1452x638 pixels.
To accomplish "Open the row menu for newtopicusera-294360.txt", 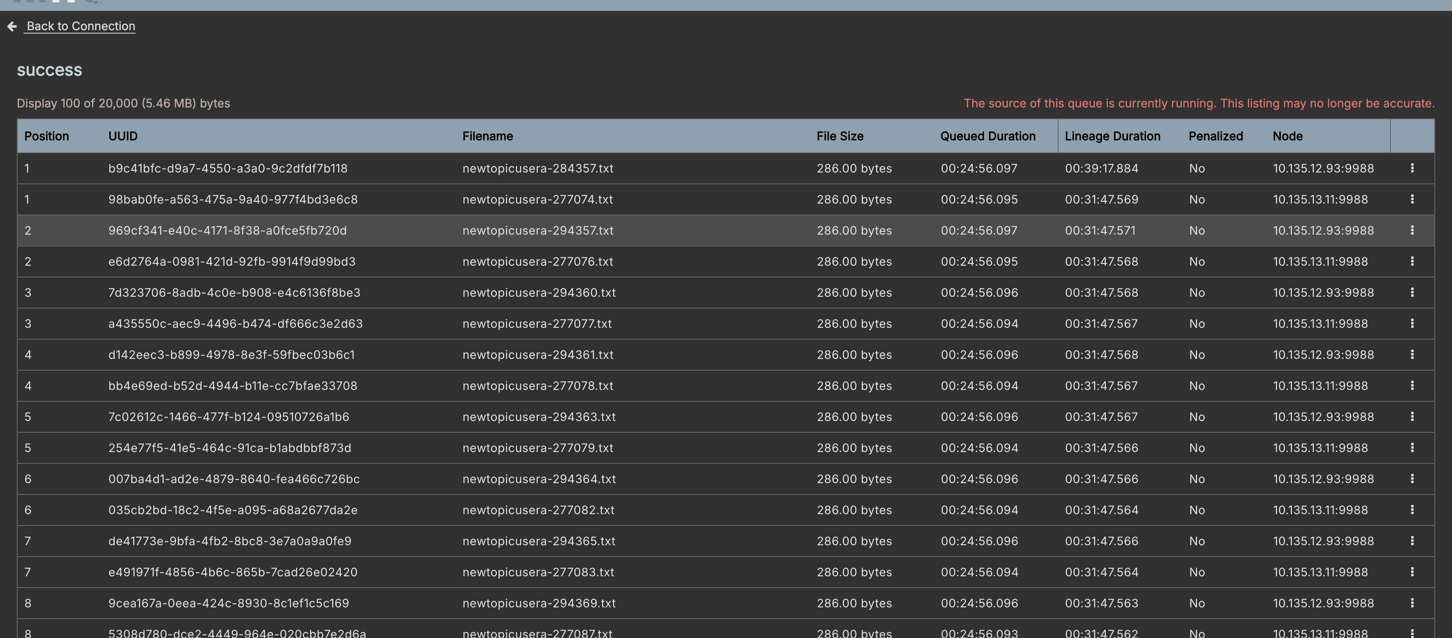I will pos(1413,292).
